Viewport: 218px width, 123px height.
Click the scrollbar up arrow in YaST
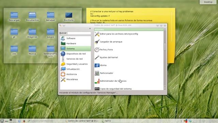pyautogui.click(x=165, y=29)
